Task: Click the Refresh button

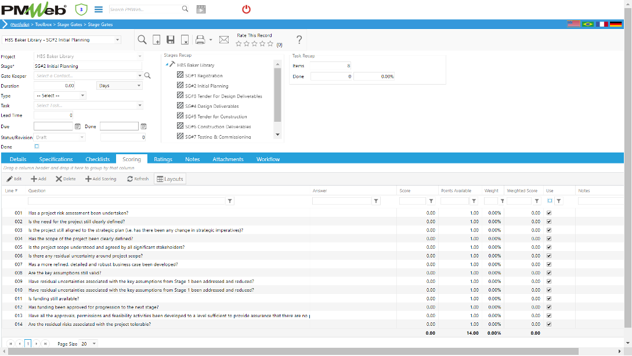Action: click(x=138, y=179)
